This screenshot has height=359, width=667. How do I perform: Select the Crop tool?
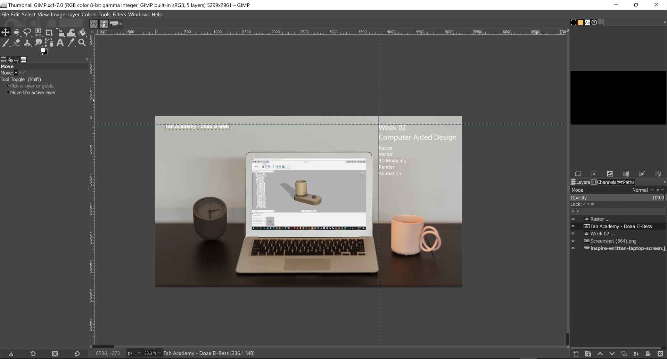49,33
